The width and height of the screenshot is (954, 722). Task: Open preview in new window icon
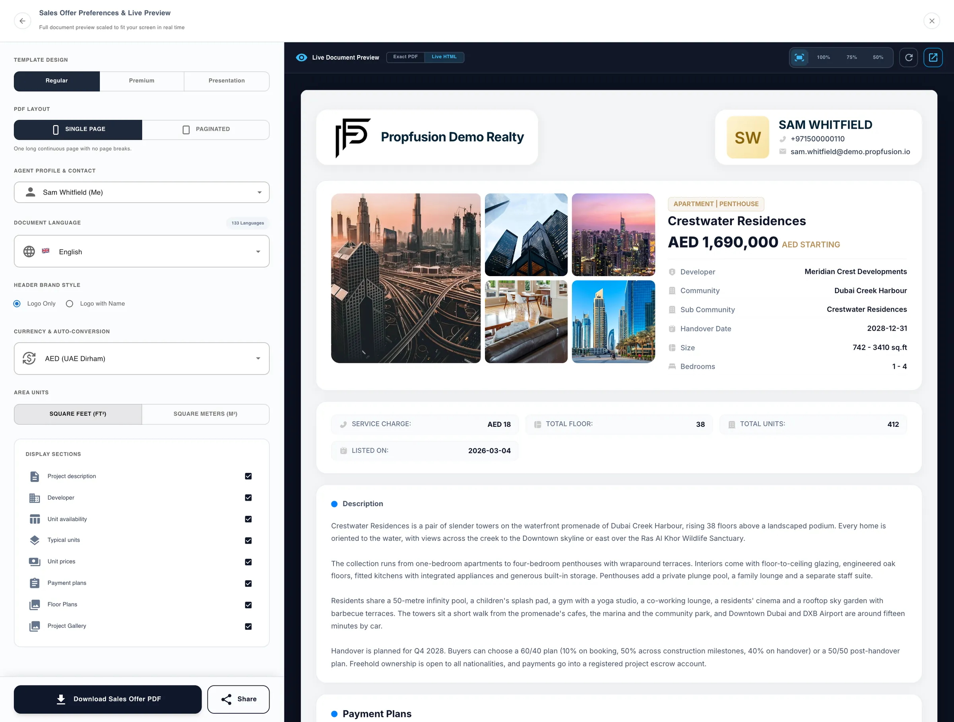click(x=933, y=57)
